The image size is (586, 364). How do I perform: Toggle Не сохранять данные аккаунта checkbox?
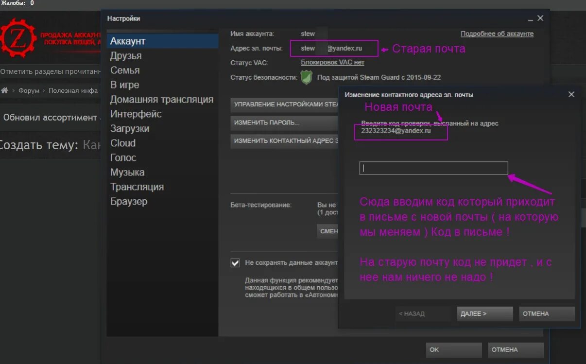235,262
